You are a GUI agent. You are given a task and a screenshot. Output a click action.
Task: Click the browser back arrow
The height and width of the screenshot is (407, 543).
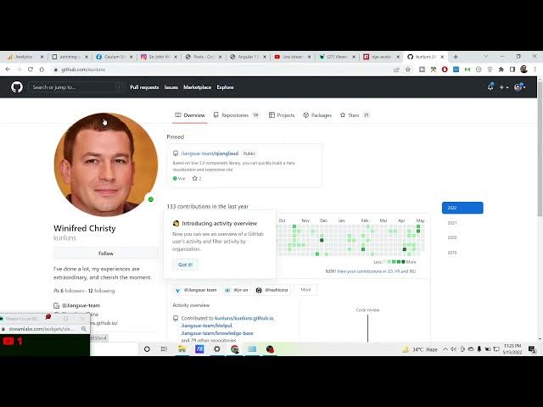click(8, 70)
